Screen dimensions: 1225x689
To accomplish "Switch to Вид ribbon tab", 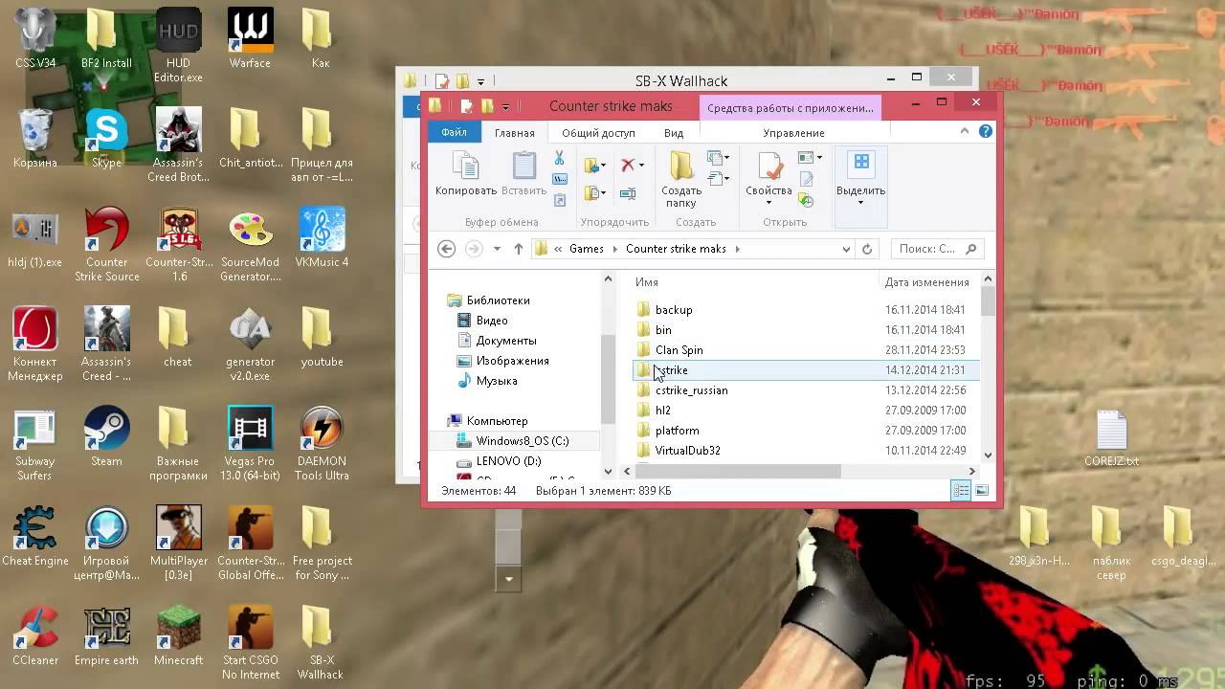I will [674, 133].
